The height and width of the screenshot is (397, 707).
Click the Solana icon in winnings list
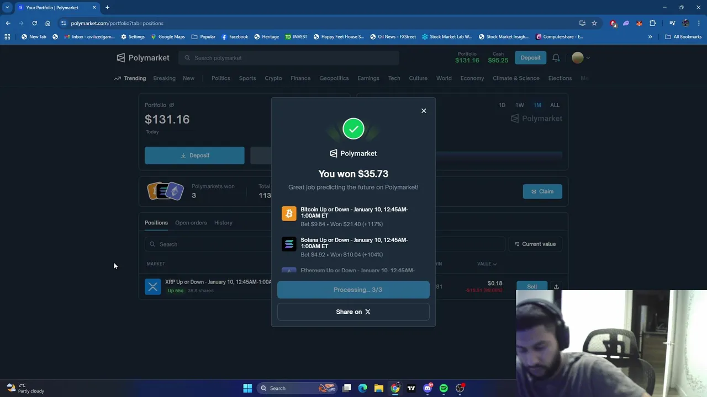point(289,244)
